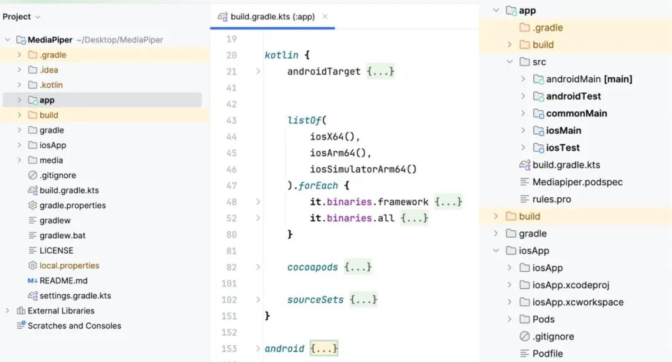Click the .gitignore file icon in left tree
Viewport: 672px width, 362px height.
pyautogui.click(x=32, y=175)
